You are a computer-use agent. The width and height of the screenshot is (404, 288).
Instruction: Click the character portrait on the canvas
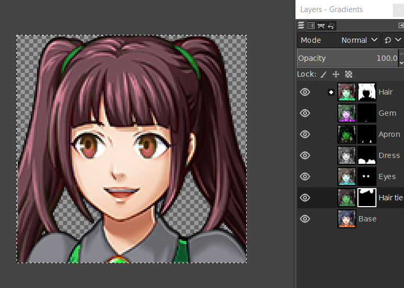pyautogui.click(x=132, y=149)
